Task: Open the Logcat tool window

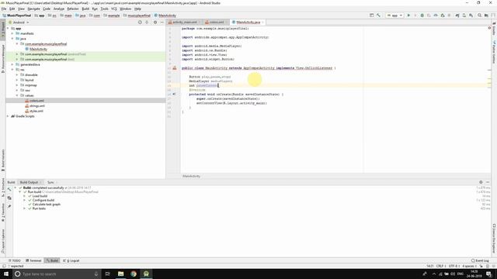Action: tap(71, 260)
